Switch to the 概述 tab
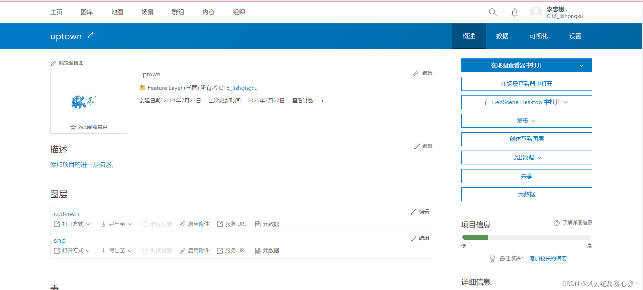 tap(469, 36)
